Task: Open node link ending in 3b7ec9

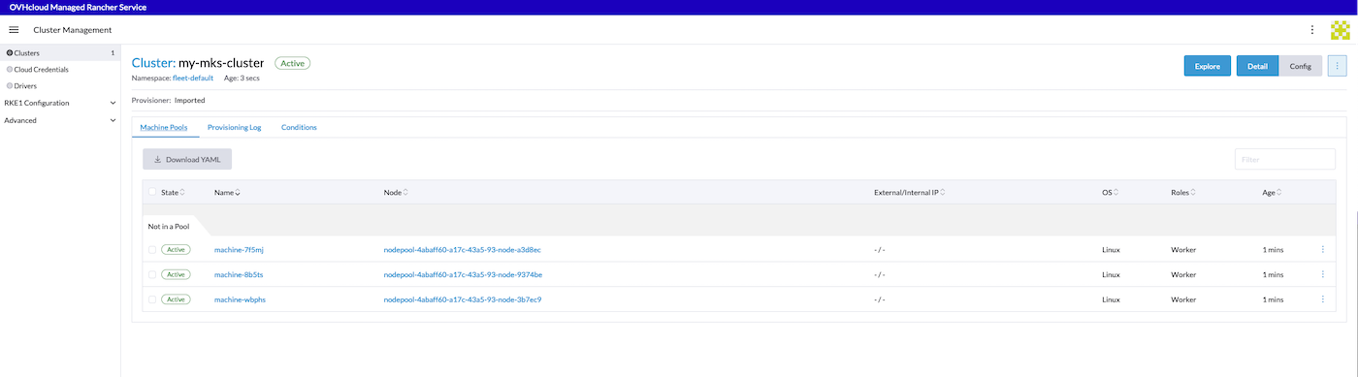Action: 463,299
